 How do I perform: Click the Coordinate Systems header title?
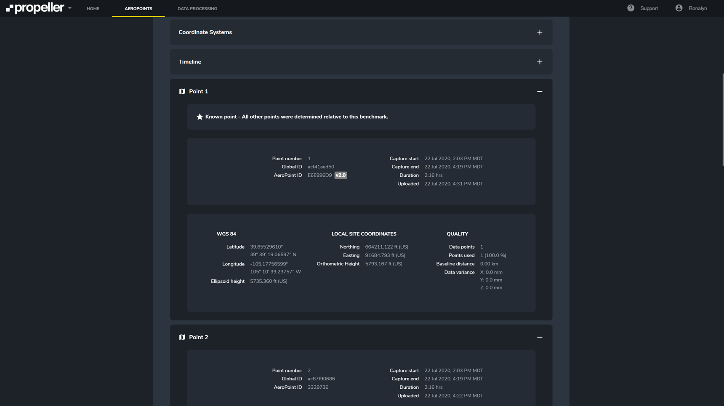pyautogui.click(x=205, y=32)
